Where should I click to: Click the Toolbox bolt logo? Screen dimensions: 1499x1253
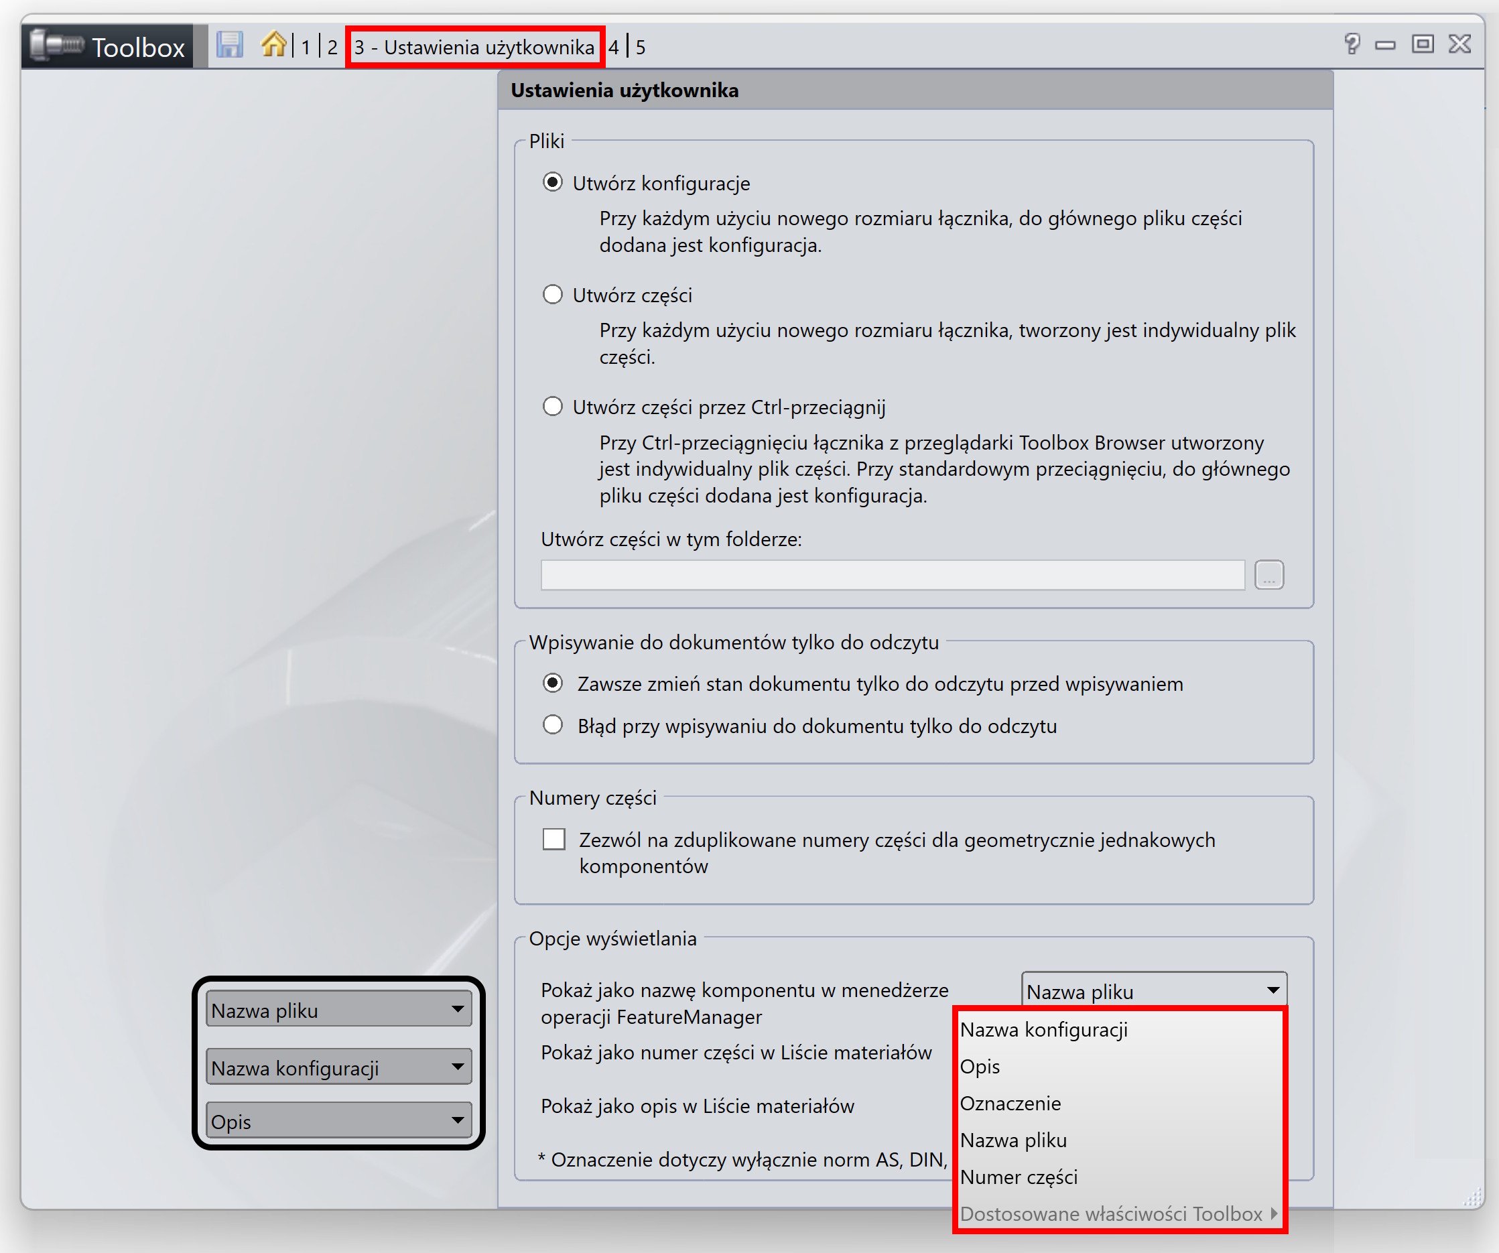[x=57, y=46]
